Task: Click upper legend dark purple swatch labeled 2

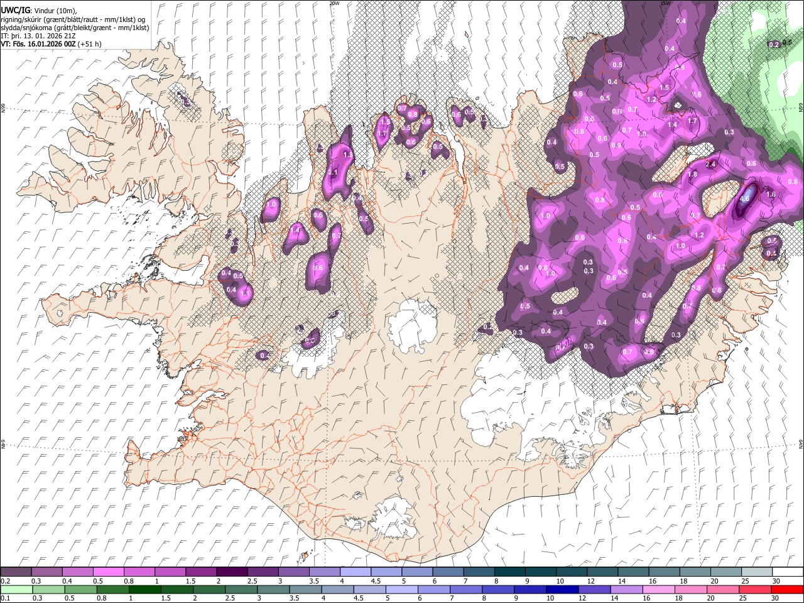Action: [x=232, y=572]
